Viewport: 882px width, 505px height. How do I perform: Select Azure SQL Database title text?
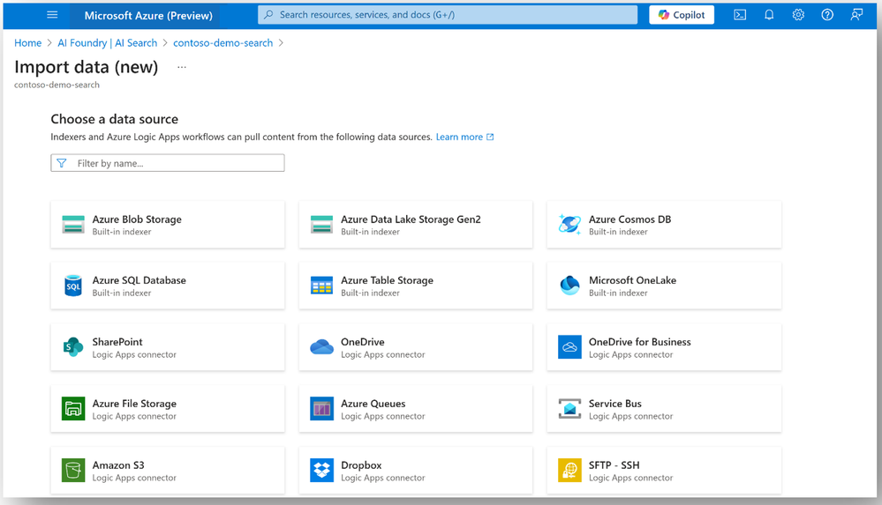(139, 280)
